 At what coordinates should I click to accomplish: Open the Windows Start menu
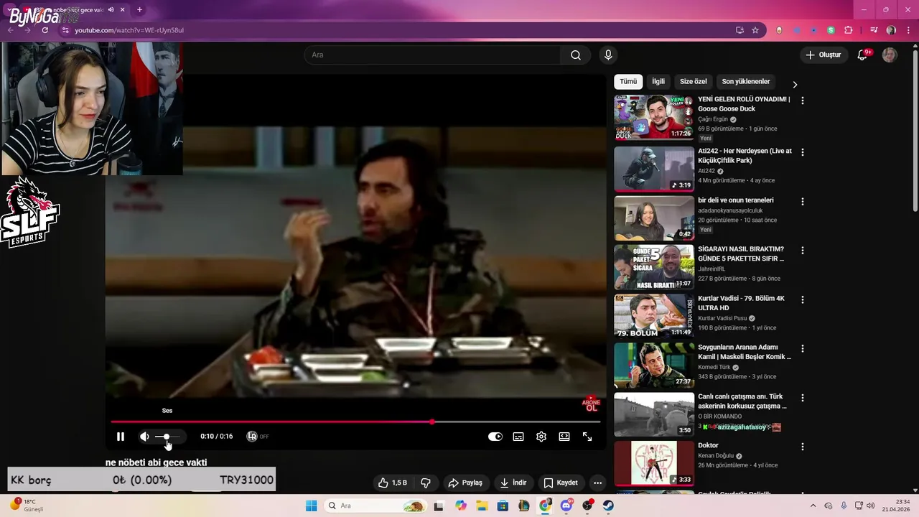point(311,506)
